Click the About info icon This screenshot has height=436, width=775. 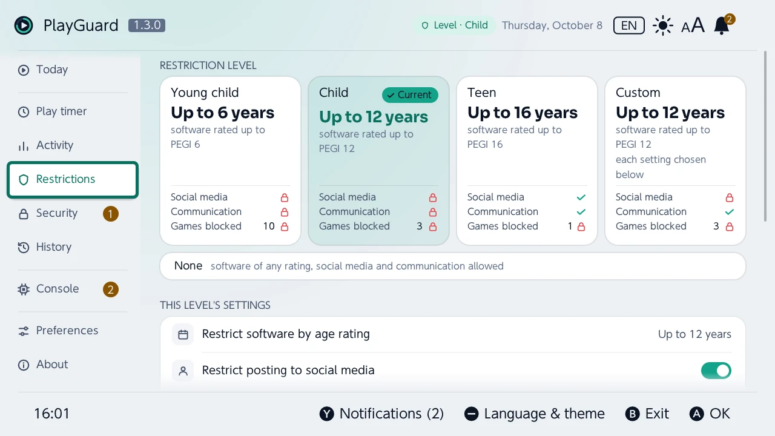(24, 365)
